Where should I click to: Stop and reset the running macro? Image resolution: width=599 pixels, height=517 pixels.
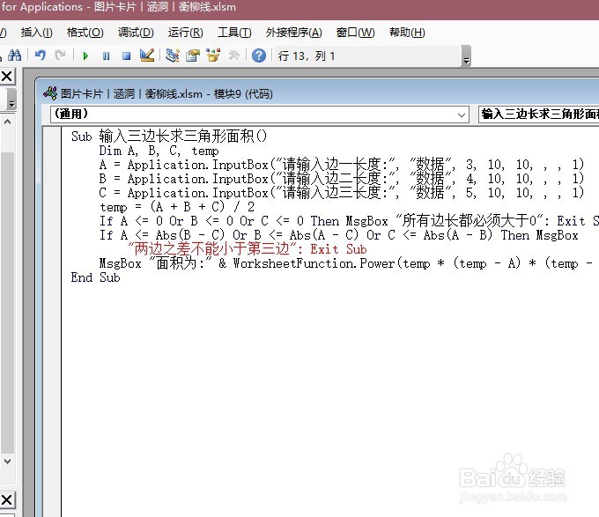tap(127, 56)
